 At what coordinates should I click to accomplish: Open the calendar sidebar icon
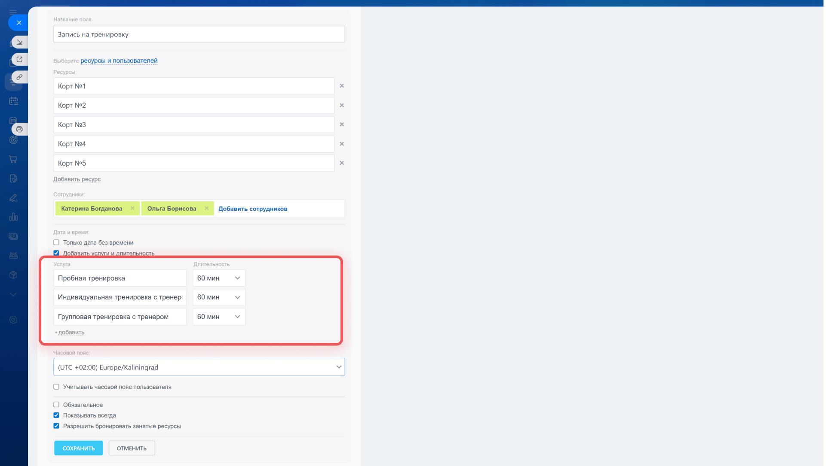pos(13,101)
